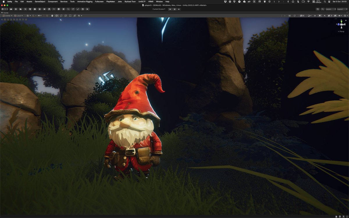Viewport: 349px width, 218px height.
Task: Select the Scale tool
Action: coord(66,16)
